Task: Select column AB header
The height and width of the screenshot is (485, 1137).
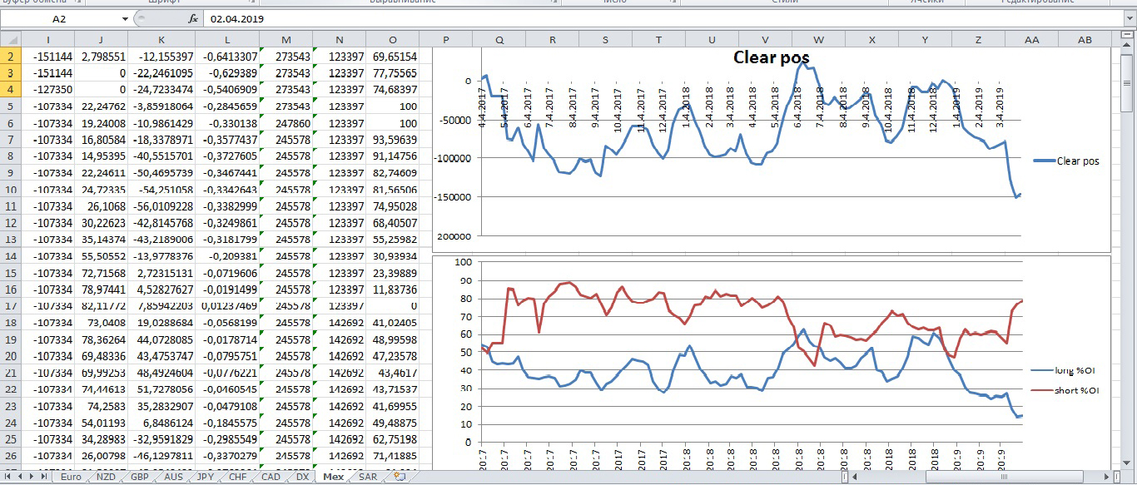Action: (1085, 40)
